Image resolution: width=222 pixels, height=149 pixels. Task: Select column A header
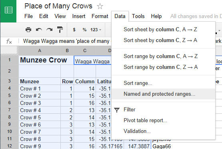[x=40, y=50]
